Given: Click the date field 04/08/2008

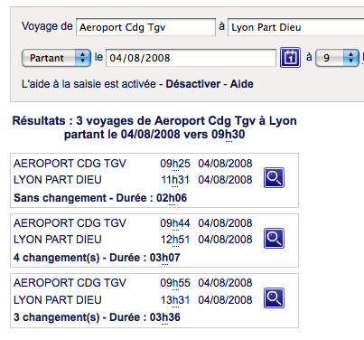Looking at the screenshot, I should click(191, 58).
